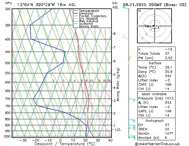Click the Mixing Ratio legend label
The width and height of the screenshot is (189, 146).
(89, 26)
